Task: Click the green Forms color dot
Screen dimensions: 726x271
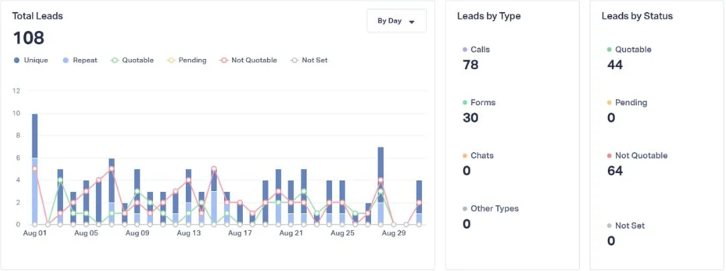Action: click(465, 103)
